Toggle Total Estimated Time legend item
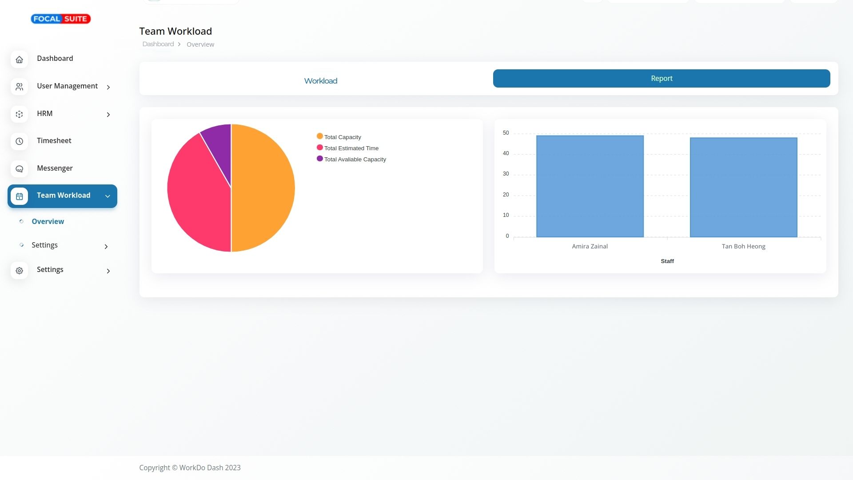Screen dimensions: 853x480 (351, 148)
